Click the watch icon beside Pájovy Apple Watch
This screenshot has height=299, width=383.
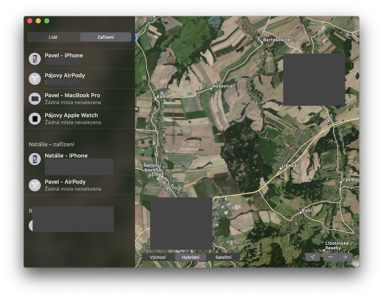(x=35, y=119)
